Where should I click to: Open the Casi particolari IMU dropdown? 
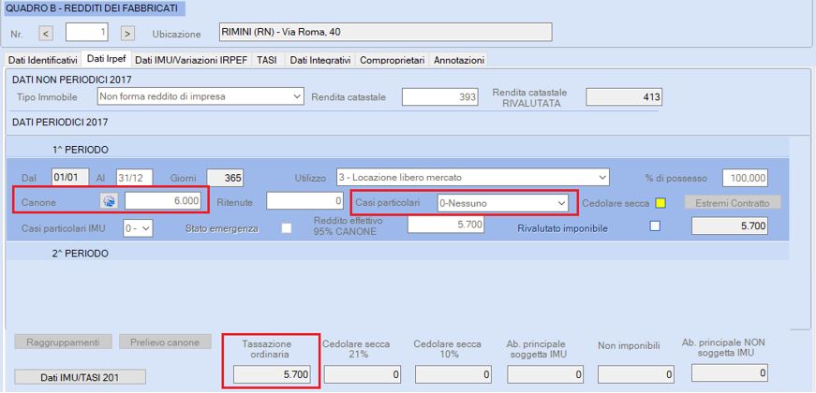click(138, 227)
